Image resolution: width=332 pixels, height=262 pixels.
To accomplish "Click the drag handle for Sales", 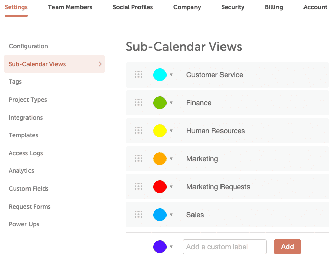I will point(139,214).
